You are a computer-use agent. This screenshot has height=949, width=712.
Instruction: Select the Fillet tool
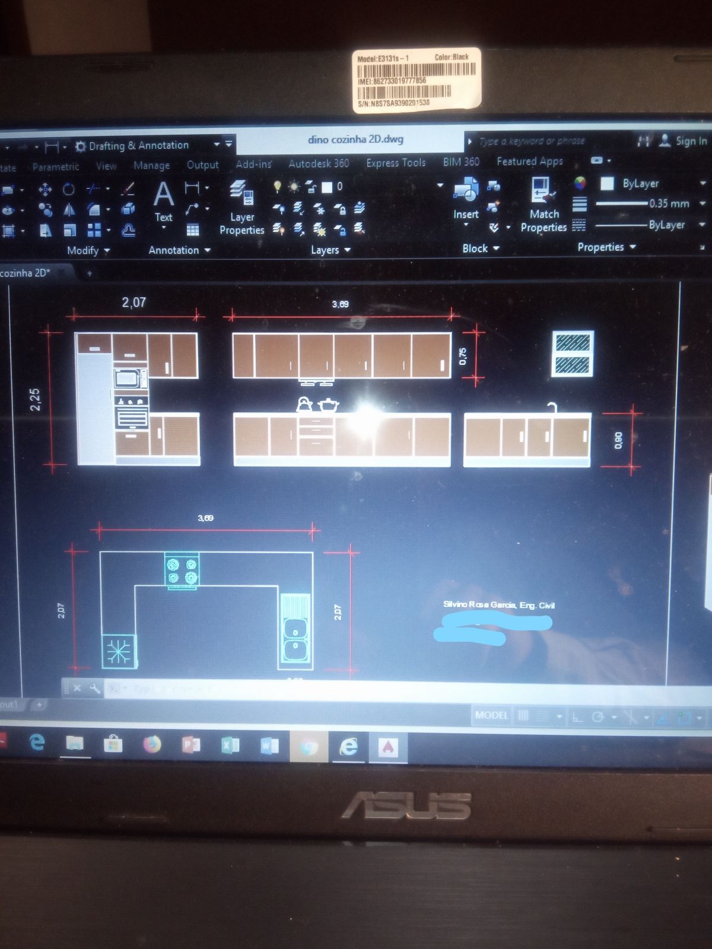click(94, 209)
